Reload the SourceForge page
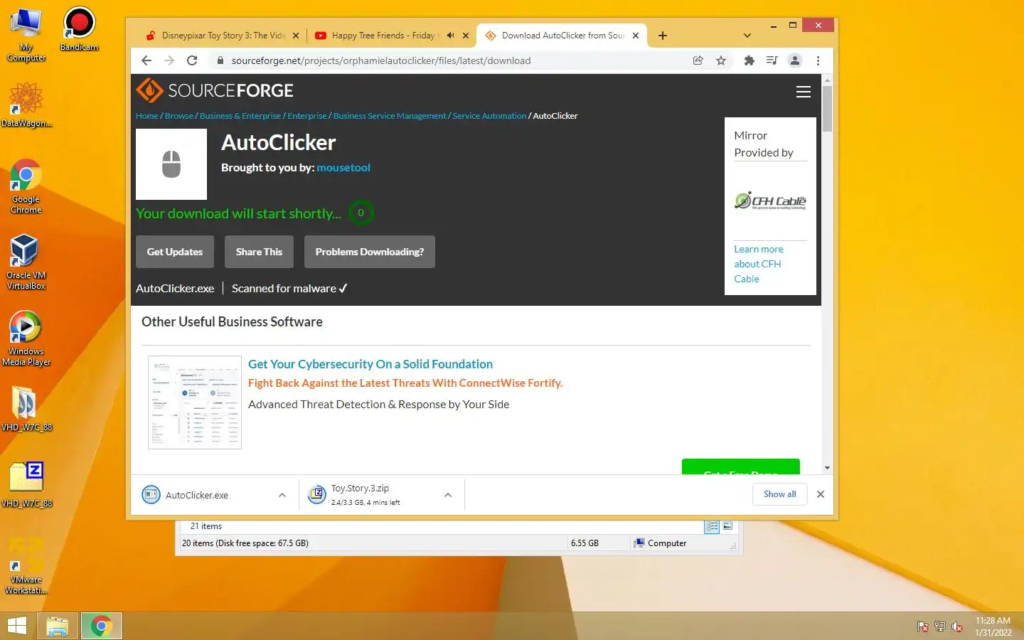Image resolution: width=1024 pixels, height=640 pixels. (192, 60)
